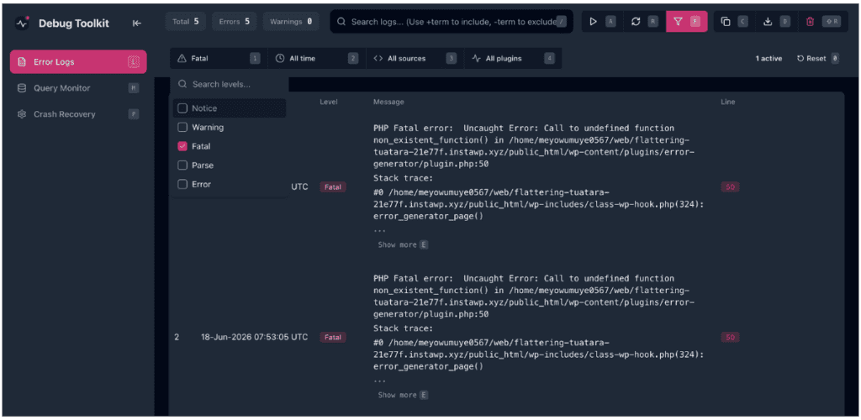Click the Message column header
Viewport: 861px width, 420px height.
(388, 102)
